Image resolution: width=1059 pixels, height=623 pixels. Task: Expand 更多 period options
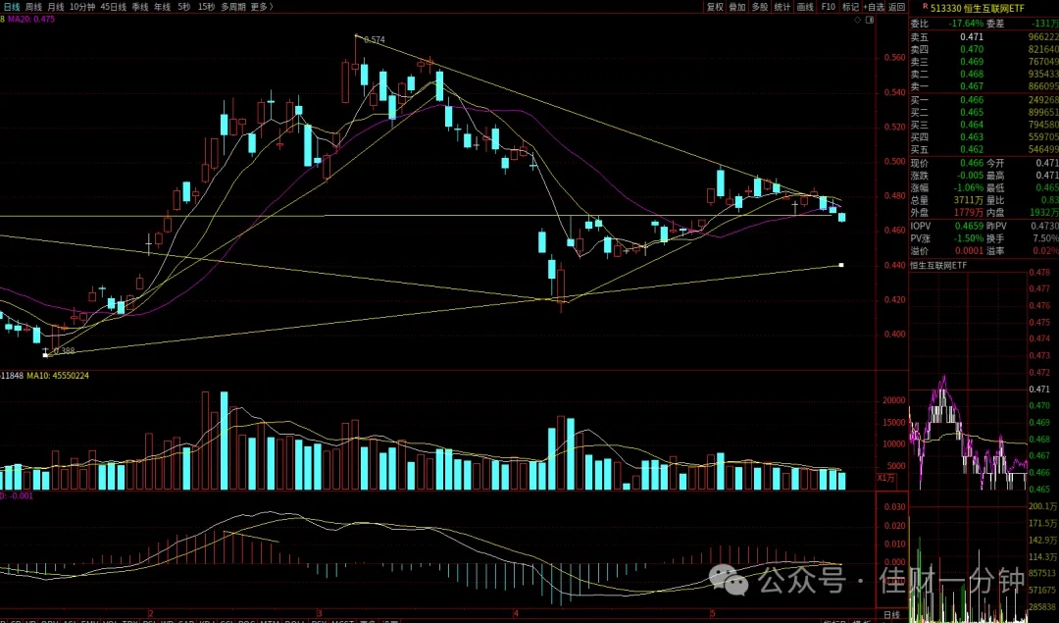click(262, 7)
